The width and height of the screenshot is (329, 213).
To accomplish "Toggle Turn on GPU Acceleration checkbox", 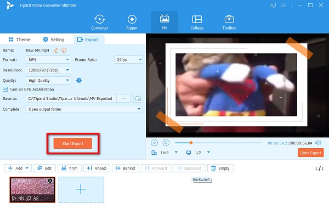I will click(5, 89).
